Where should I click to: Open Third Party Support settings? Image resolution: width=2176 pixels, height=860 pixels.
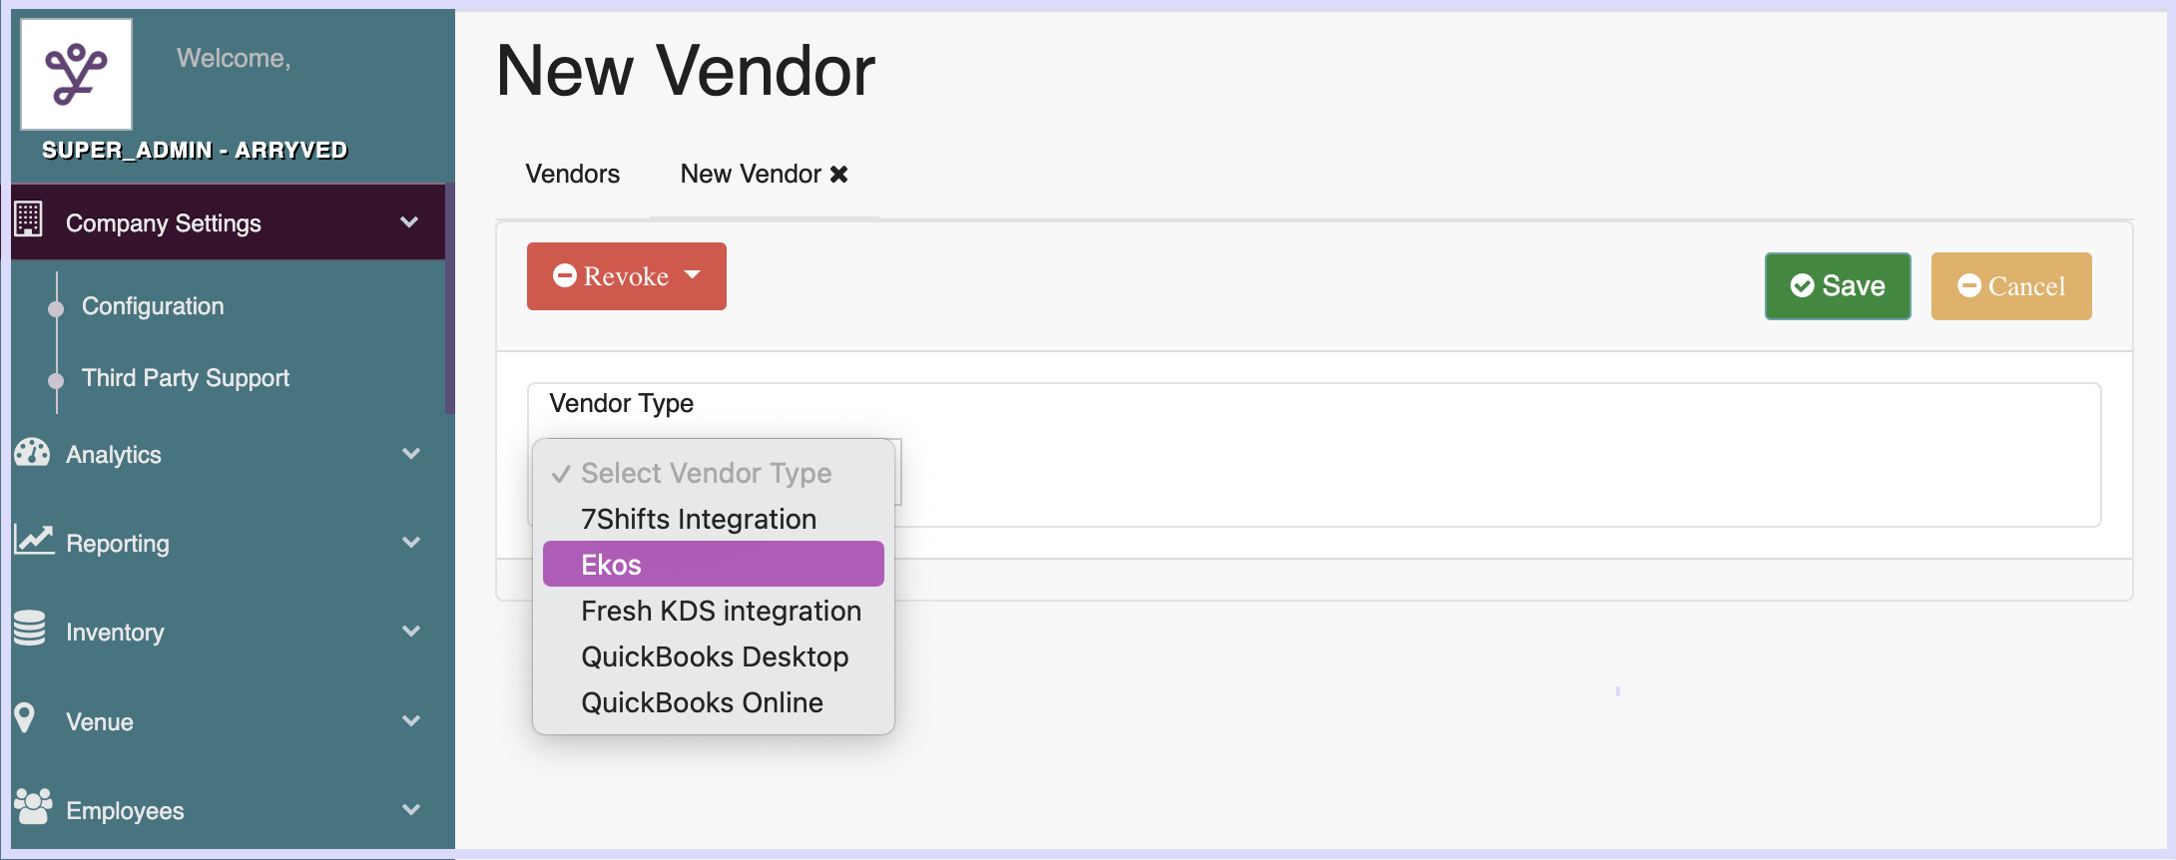[x=186, y=378]
